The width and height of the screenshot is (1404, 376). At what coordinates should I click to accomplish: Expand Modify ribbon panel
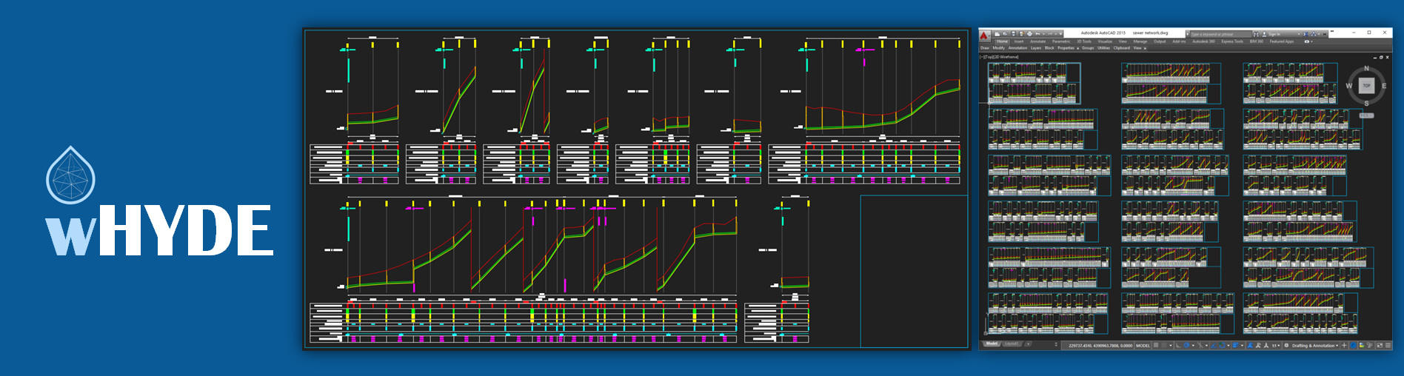[999, 48]
